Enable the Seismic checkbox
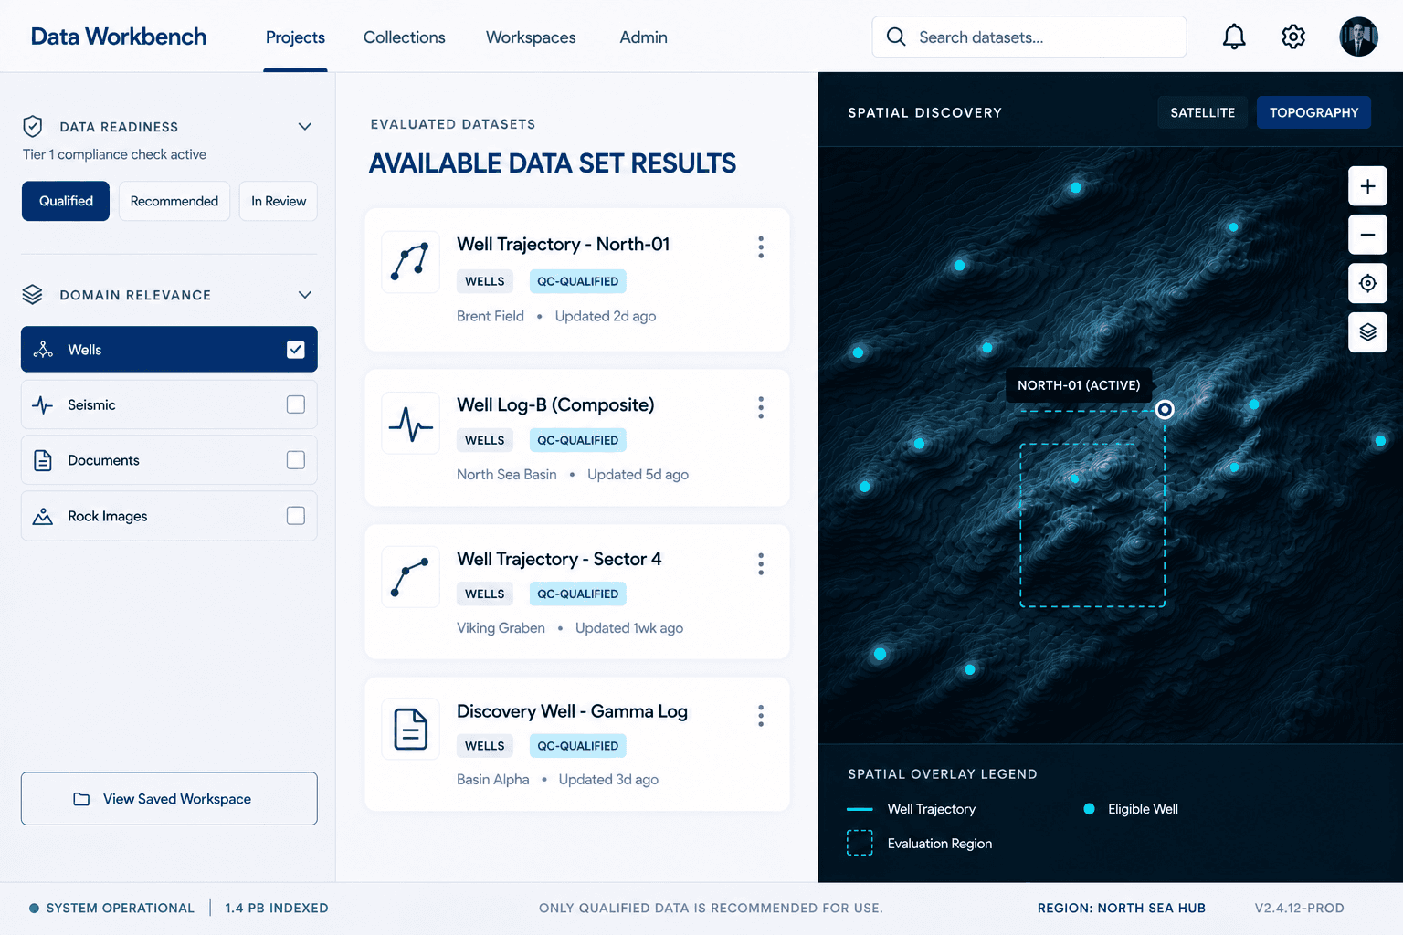This screenshot has height=935, width=1403. coord(295,404)
